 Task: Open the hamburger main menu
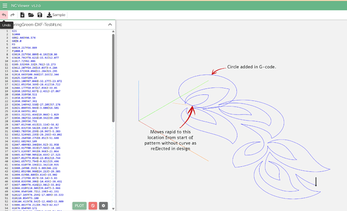[5, 5]
